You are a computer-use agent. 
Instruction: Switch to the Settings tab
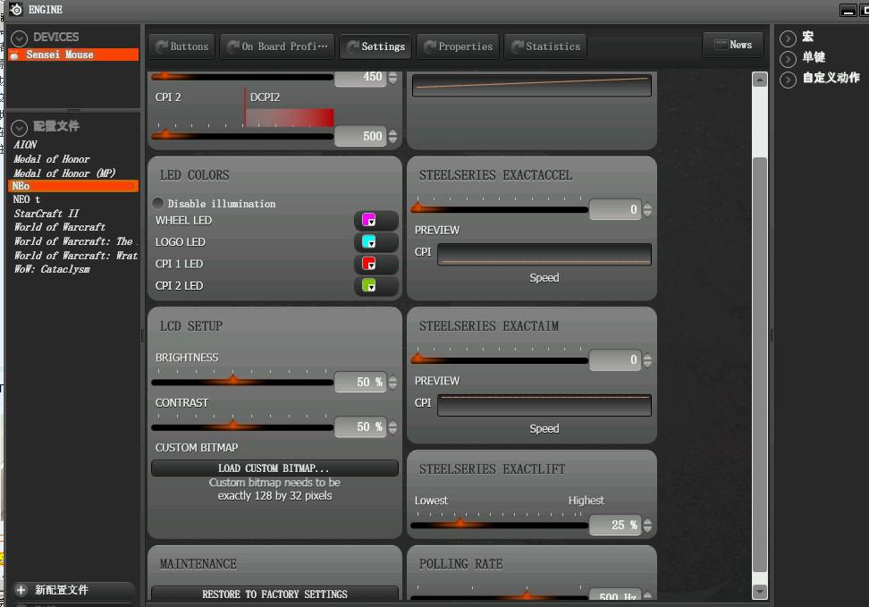tap(375, 46)
